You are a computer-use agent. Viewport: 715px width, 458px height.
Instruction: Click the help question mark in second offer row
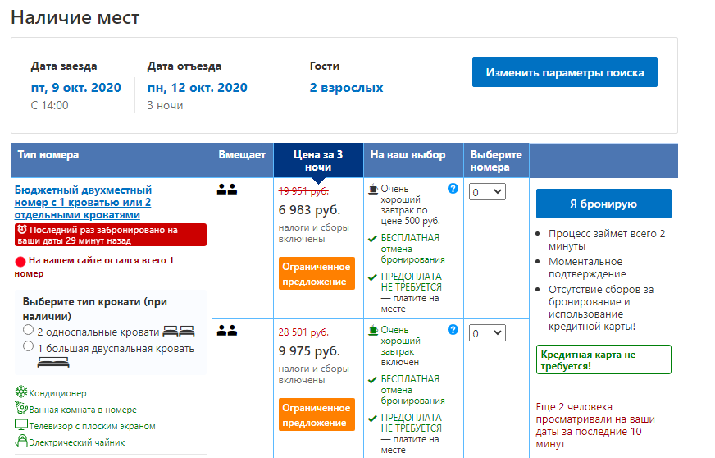453,330
